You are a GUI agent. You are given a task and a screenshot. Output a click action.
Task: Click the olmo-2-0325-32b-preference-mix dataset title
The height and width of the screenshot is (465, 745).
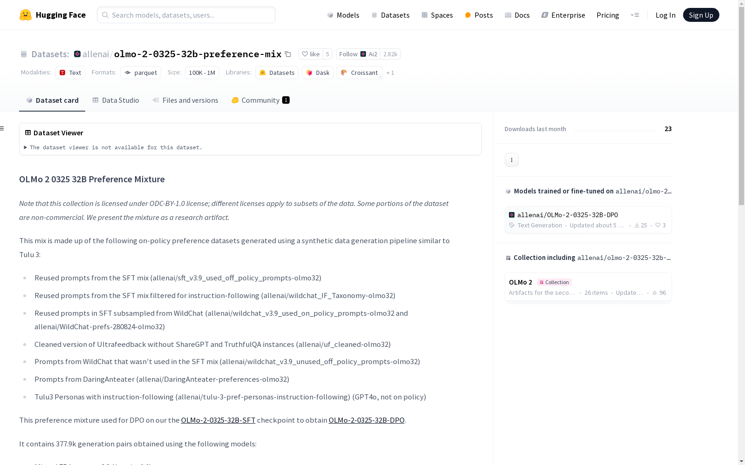[x=198, y=54]
